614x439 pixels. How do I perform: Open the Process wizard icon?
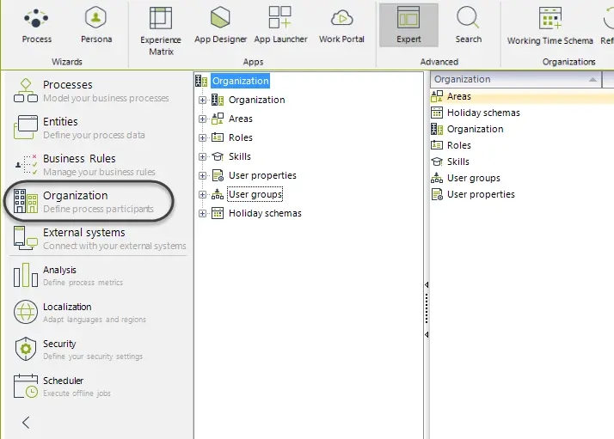click(36, 18)
